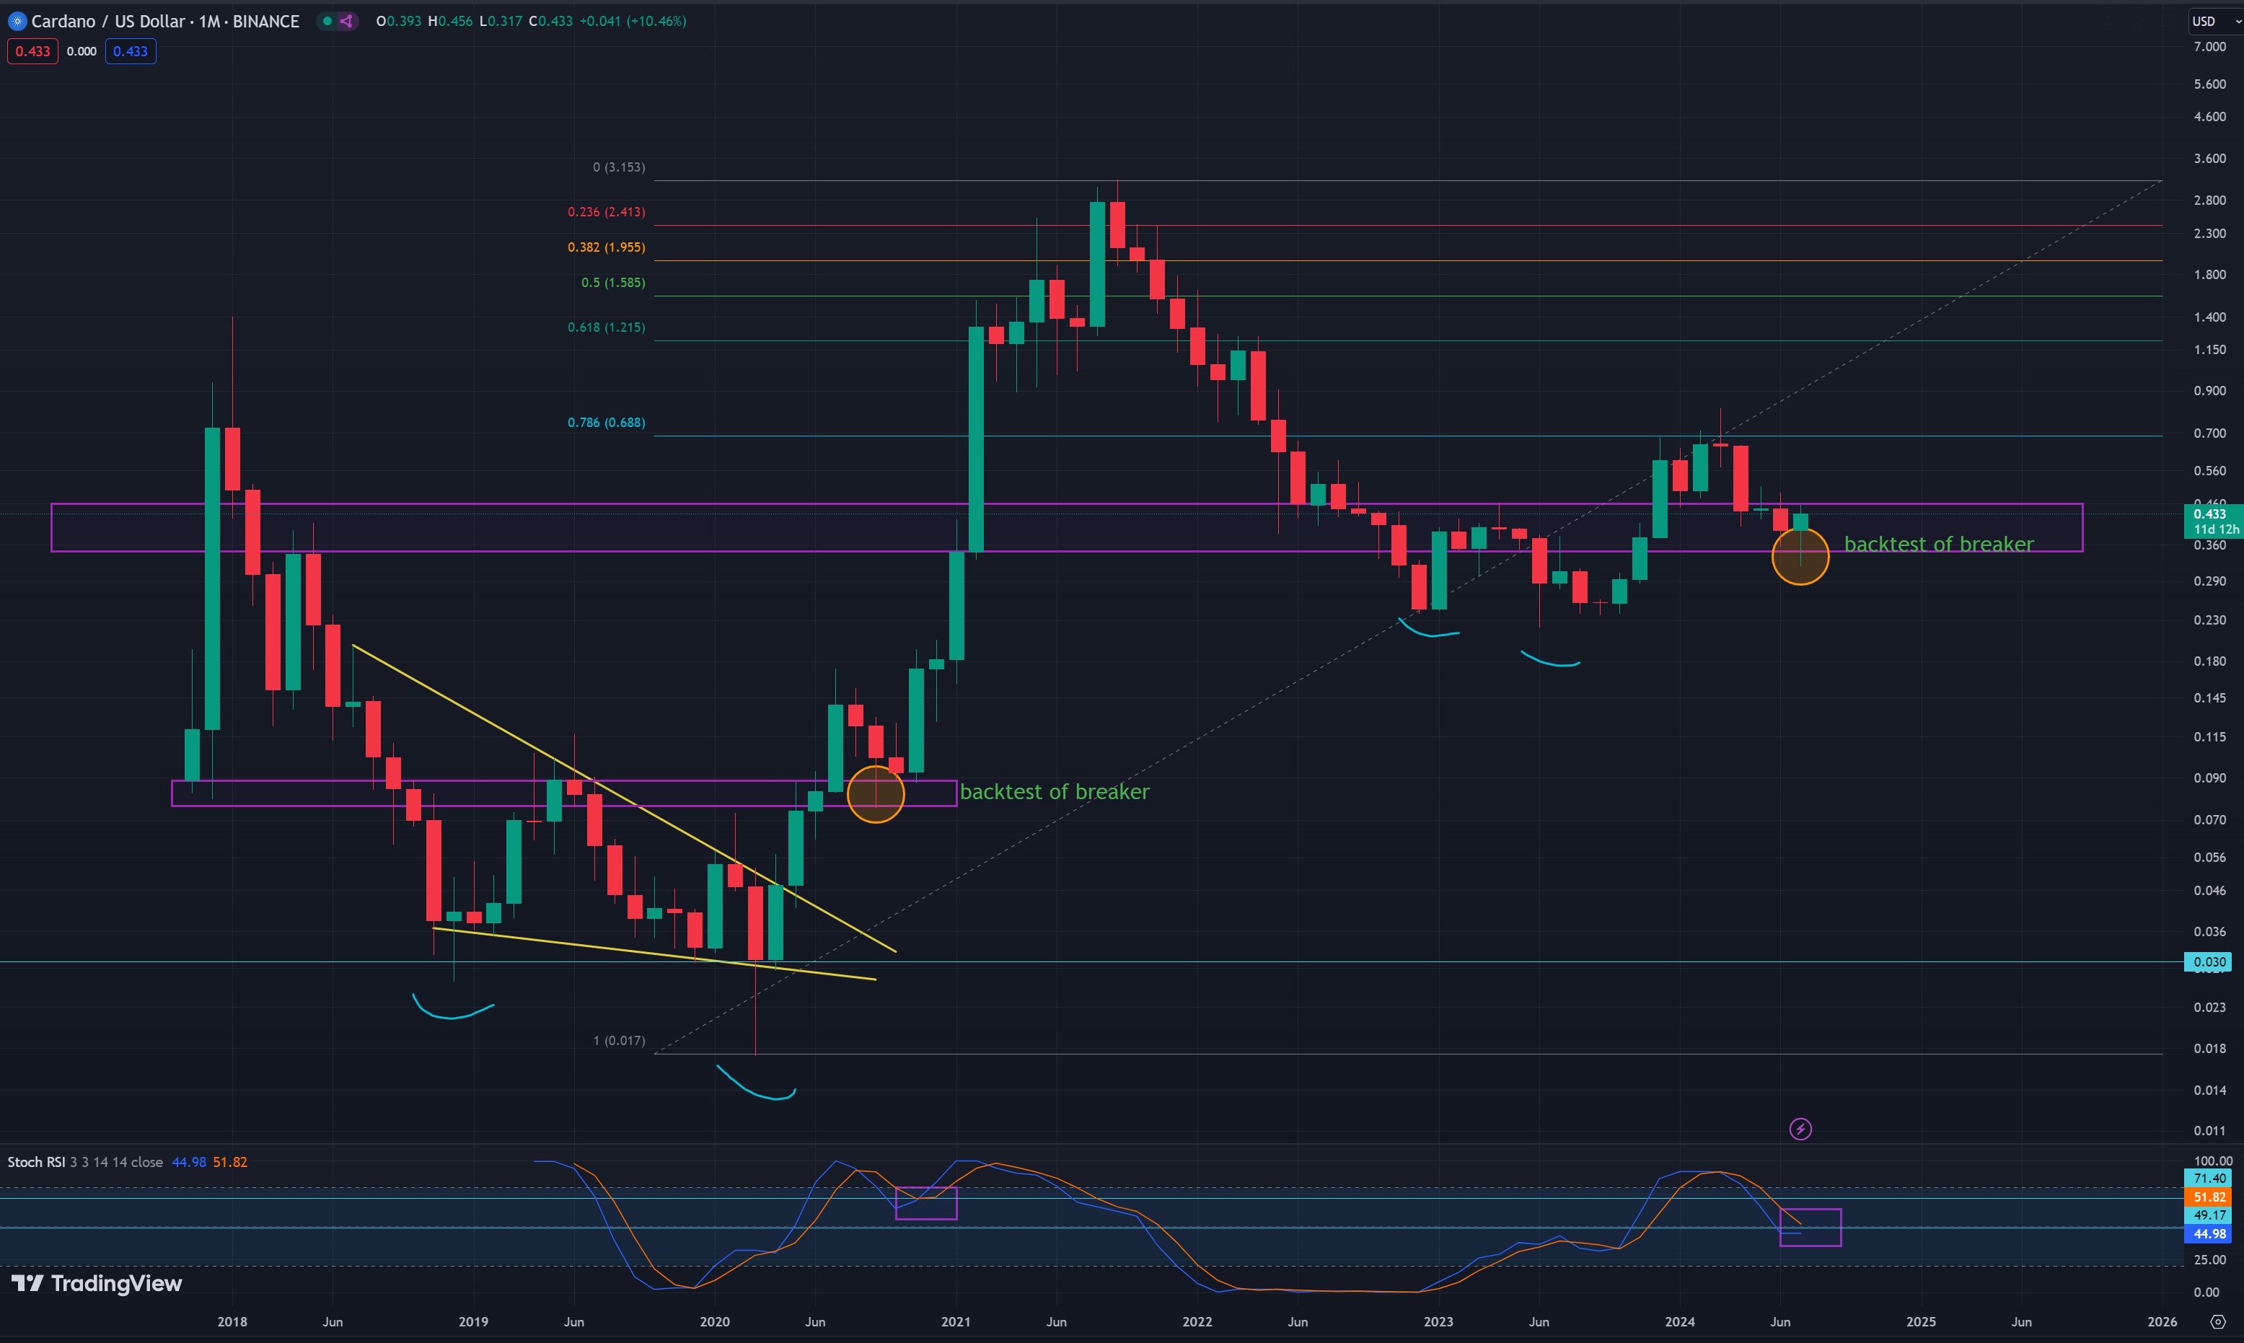Click the 2018 label on time axis

232,1322
